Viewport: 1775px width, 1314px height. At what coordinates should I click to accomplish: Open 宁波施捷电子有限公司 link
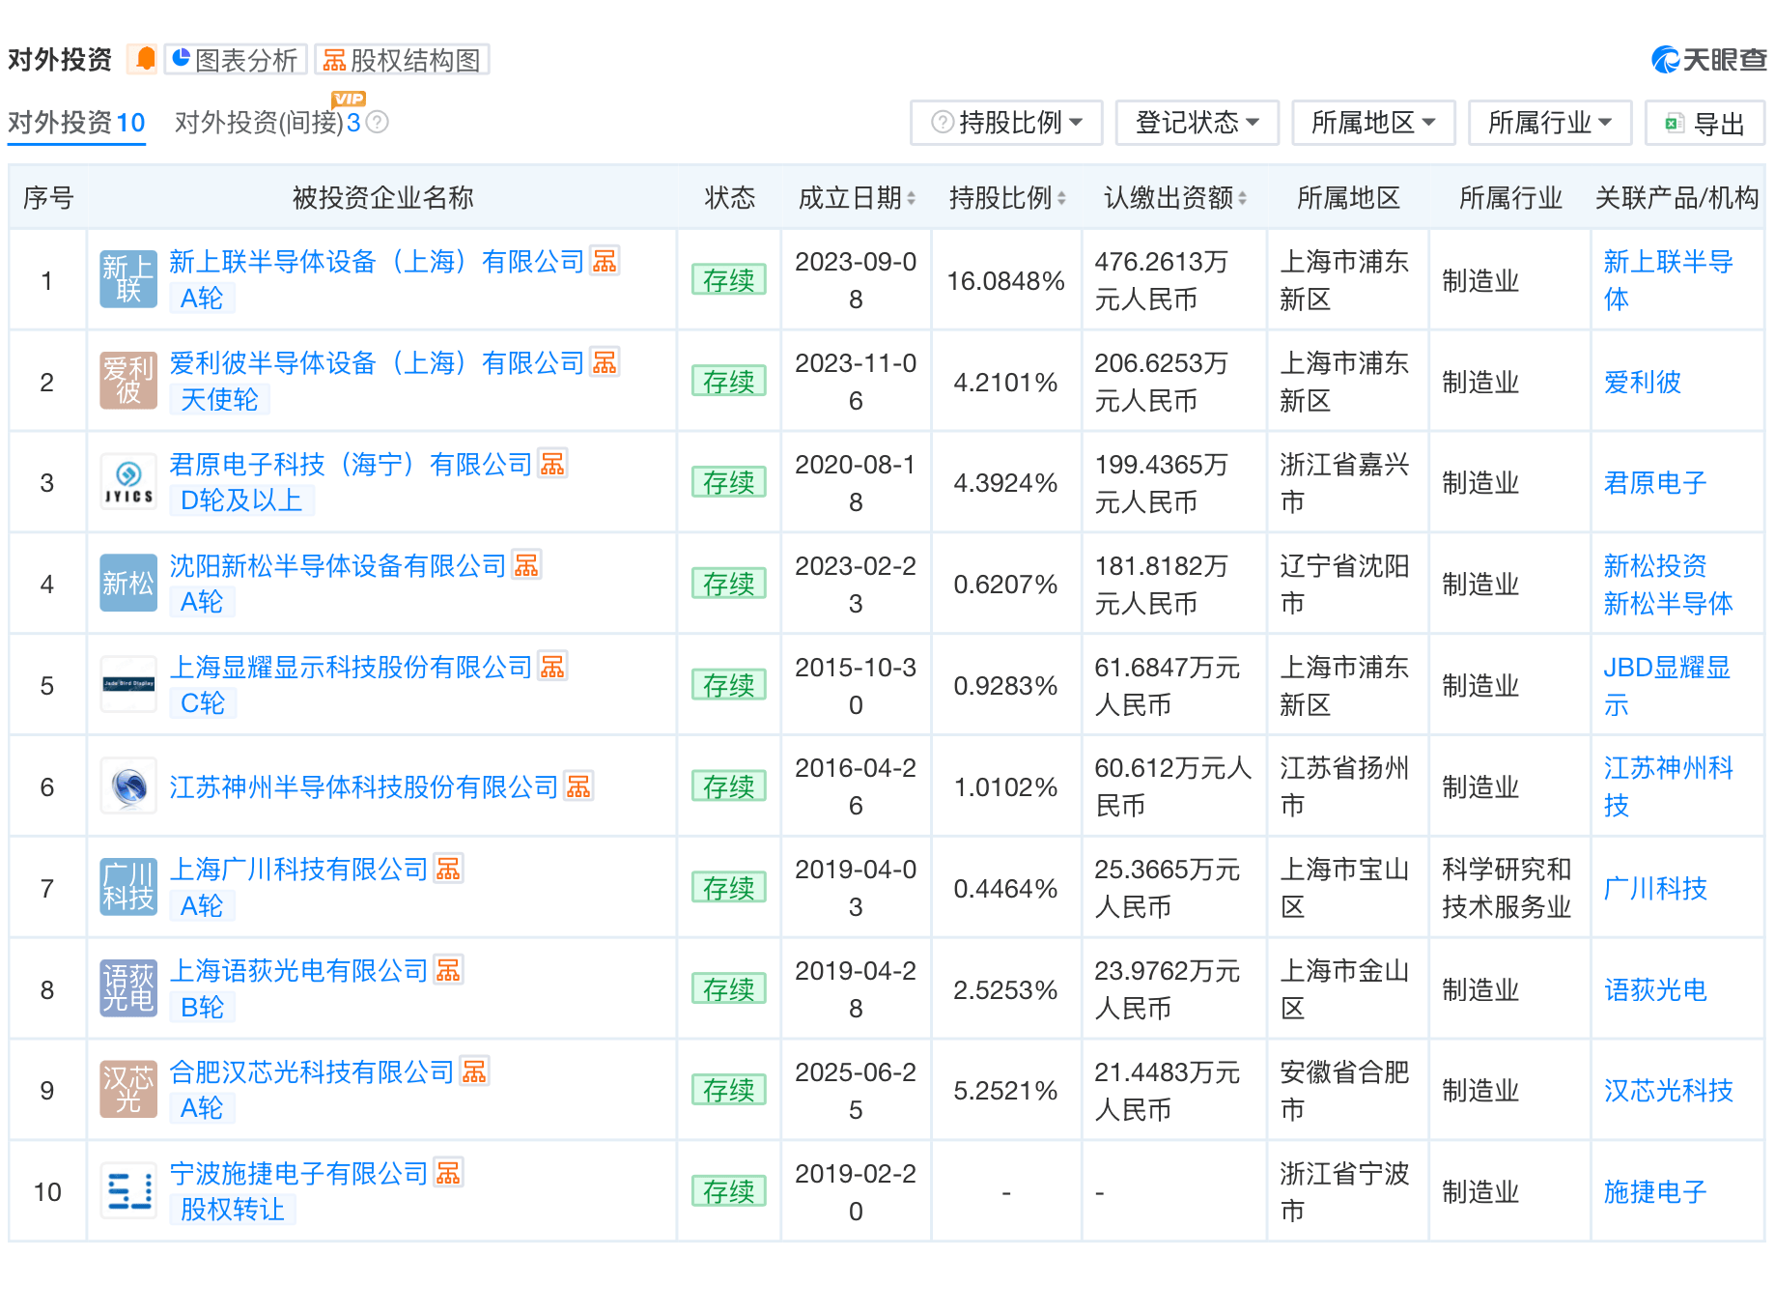(x=298, y=1174)
